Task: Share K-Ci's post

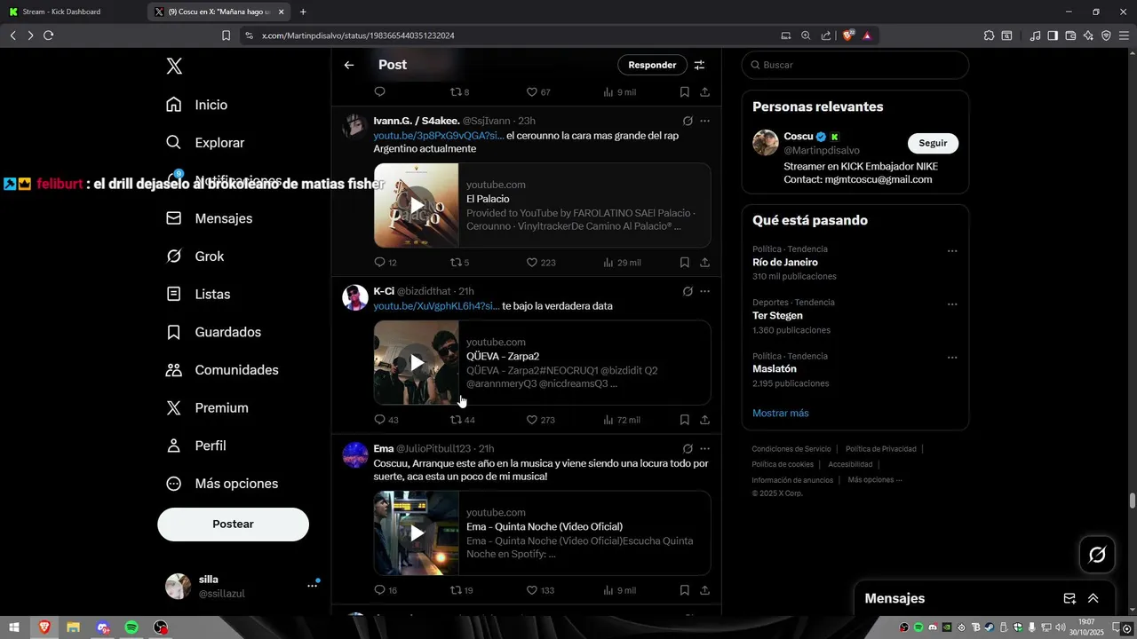Action: point(704,420)
